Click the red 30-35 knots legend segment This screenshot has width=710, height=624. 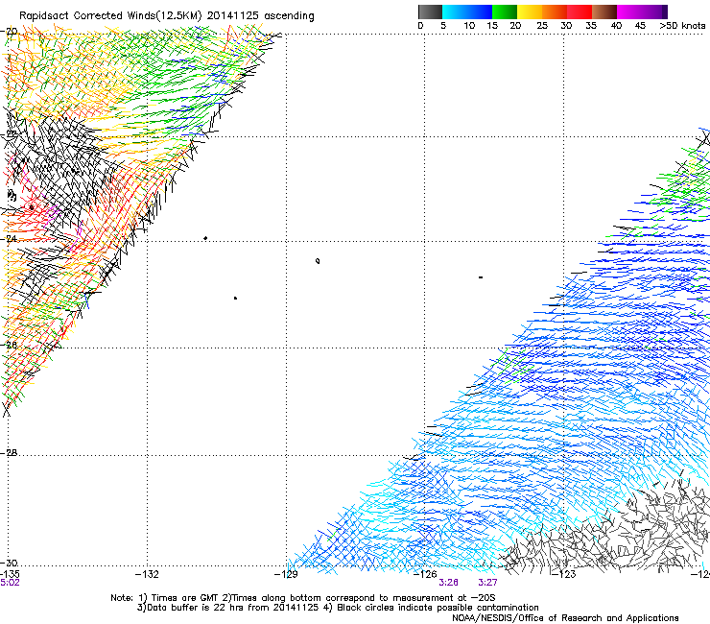coord(580,12)
